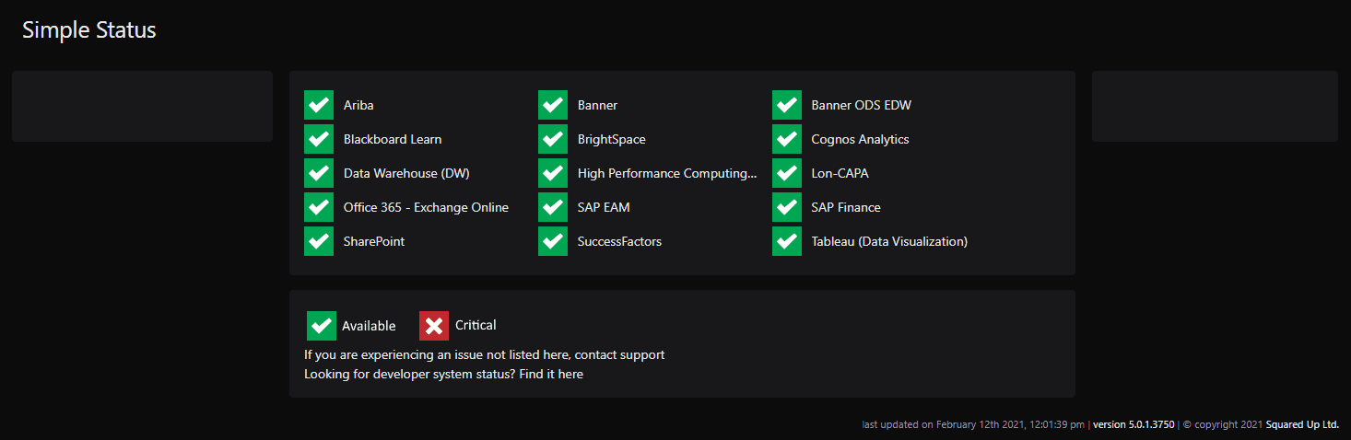Open High Performance Computing status entry
This screenshot has height=440, width=1351.
pyautogui.click(x=667, y=173)
